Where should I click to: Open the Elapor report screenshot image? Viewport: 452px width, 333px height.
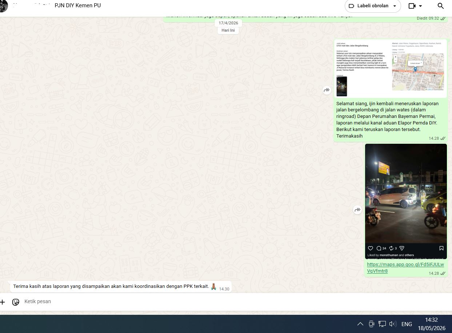tap(391, 68)
